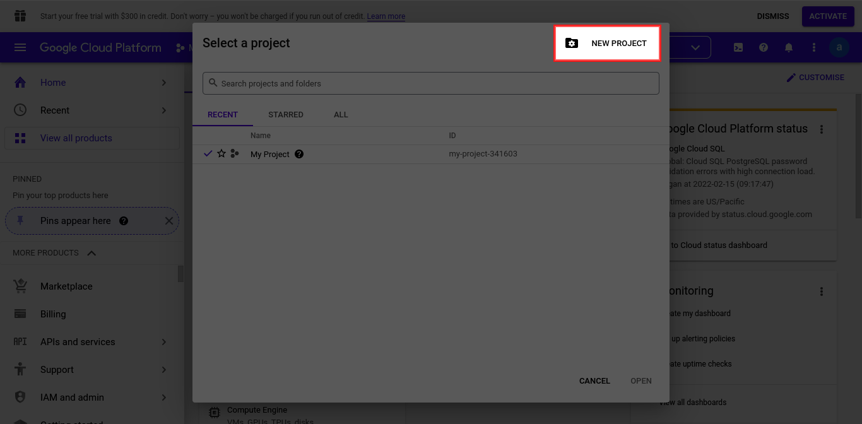Click the Recent clock icon
Screen dimensions: 862x424
coord(20,110)
